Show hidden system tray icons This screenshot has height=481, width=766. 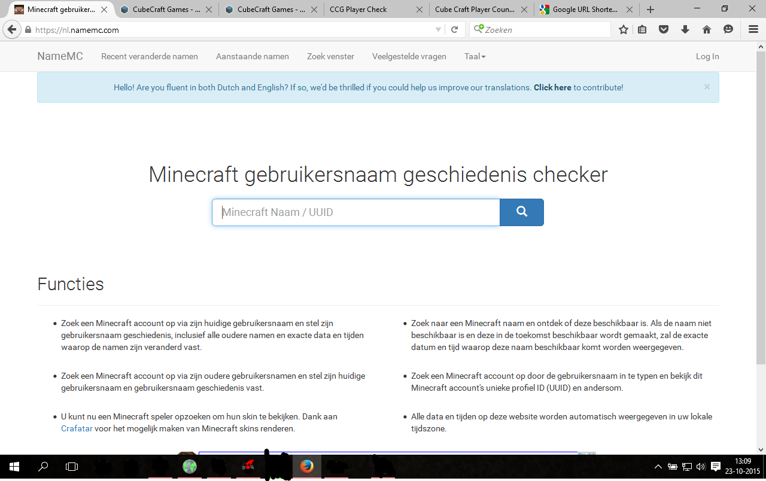[x=658, y=467]
